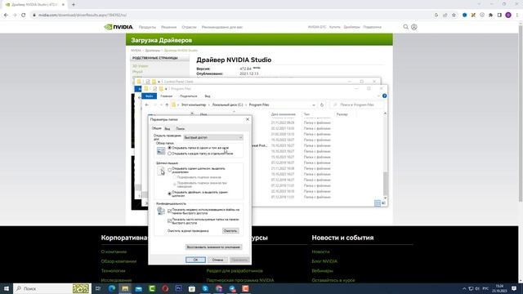Screen dimensions: 523x294
Task: Open Photoshop from the taskbar
Action: (x=178, y=288)
